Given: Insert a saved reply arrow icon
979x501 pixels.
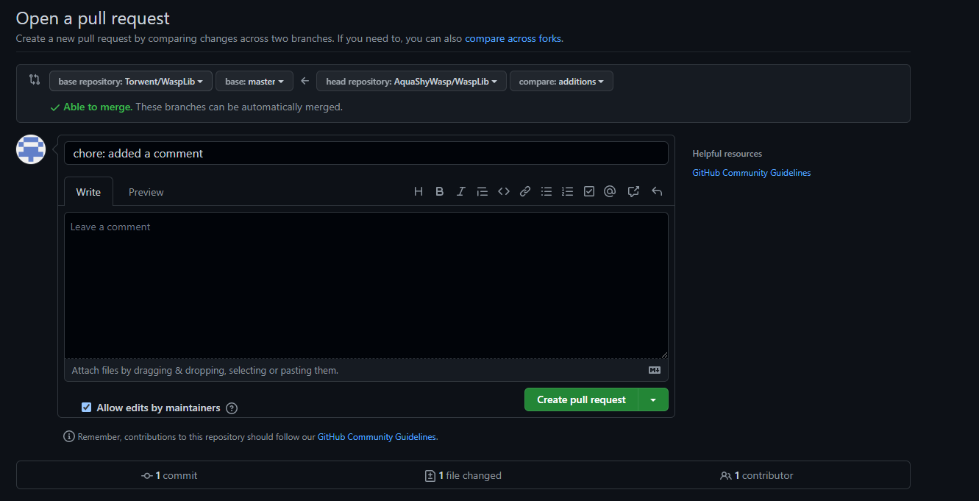Looking at the screenshot, I should click(657, 191).
